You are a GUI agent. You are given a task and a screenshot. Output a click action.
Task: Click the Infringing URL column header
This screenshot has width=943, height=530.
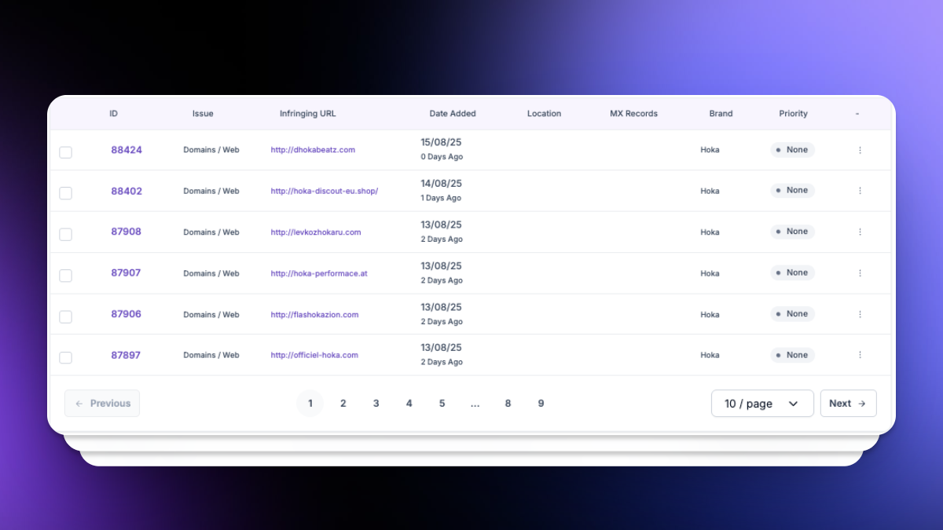308,114
